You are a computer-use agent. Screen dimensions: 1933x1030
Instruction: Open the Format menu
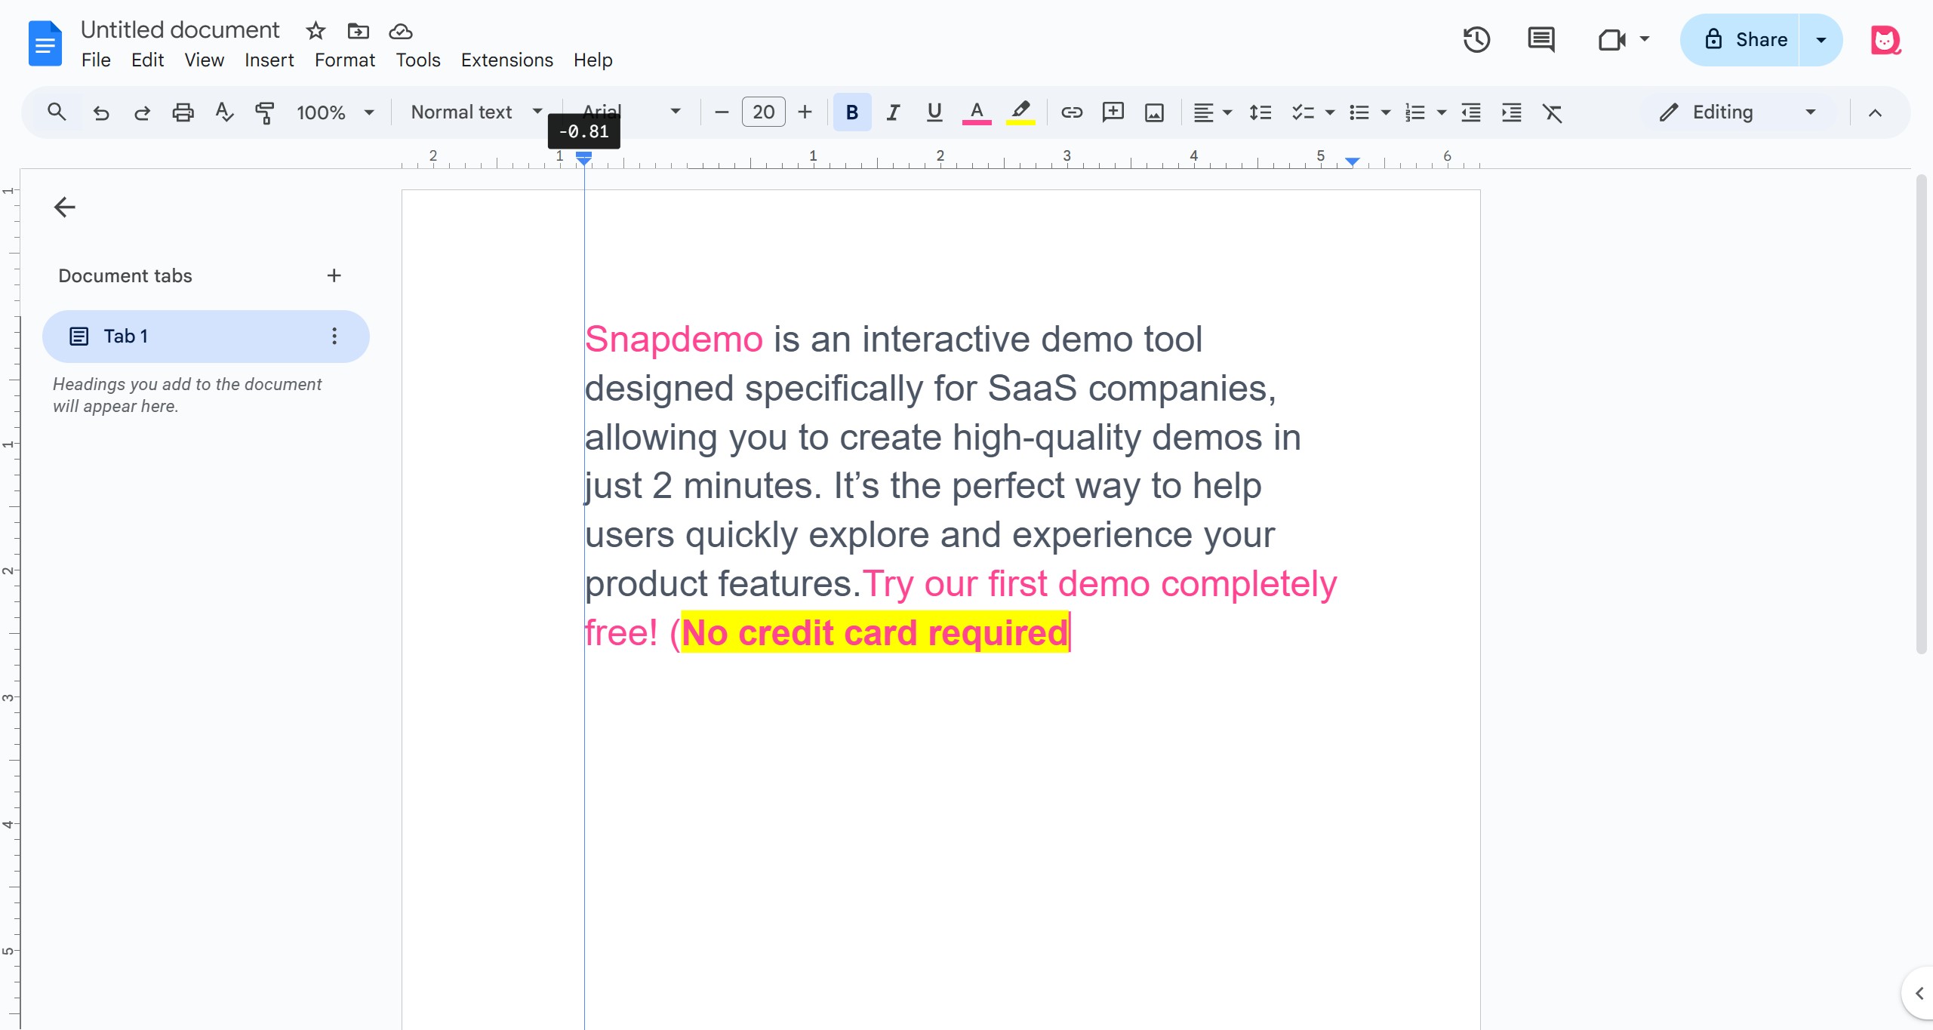pos(344,60)
